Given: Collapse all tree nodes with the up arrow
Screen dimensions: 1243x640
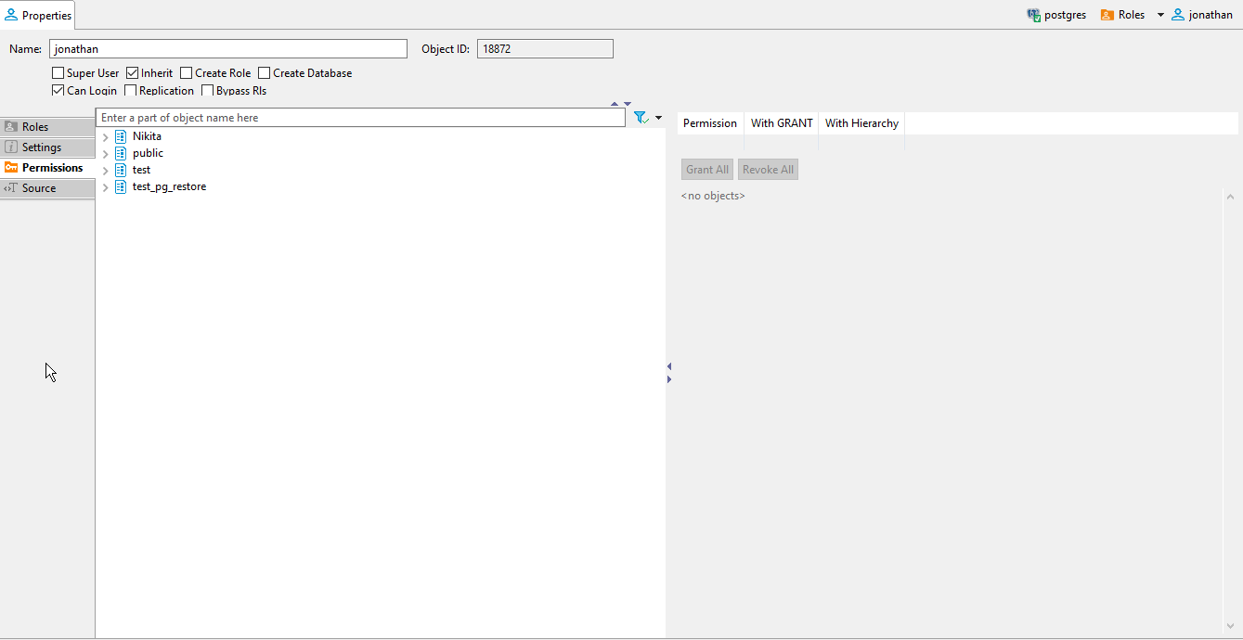Looking at the screenshot, I should pos(615,103).
